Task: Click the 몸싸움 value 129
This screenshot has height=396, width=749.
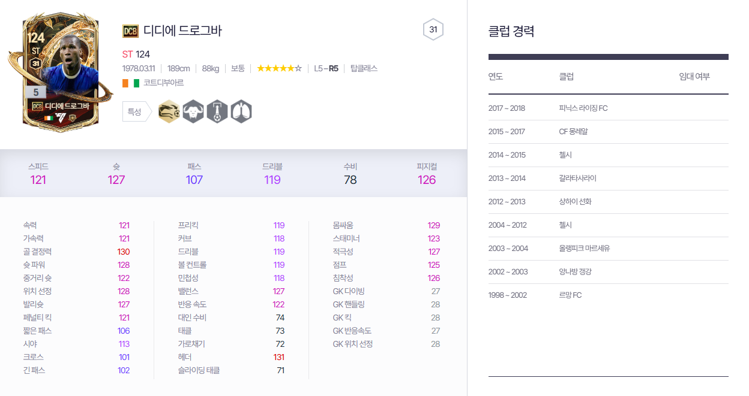Action: pyautogui.click(x=434, y=225)
